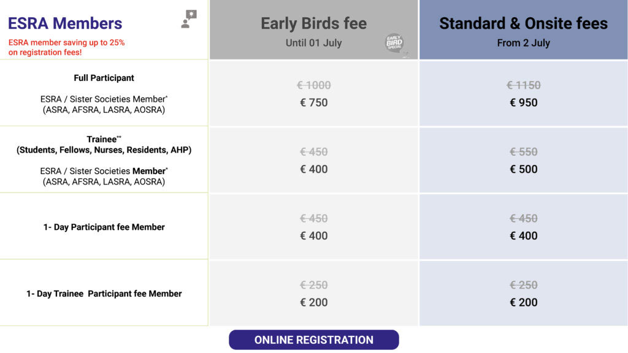
Task: Click the crossed-out € 1150 price
Action: [x=523, y=86]
